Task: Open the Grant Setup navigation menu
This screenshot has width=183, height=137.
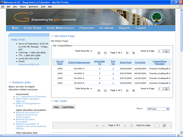Action: click(33, 28)
